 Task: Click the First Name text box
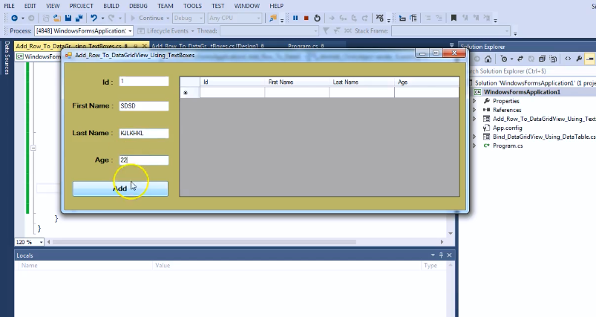tap(143, 105)
